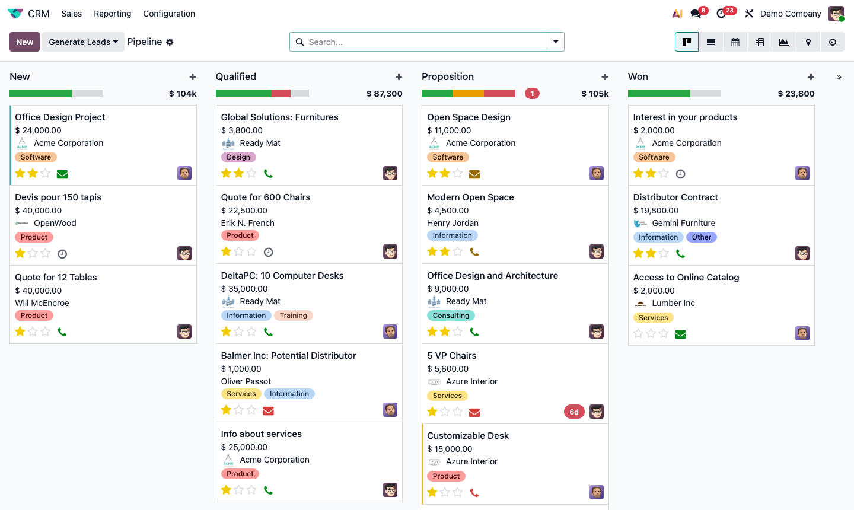Expand the hidden pipeline stages with the chevron
The image size is (854, 510).
pyautogui.click(x=839, y=76)
